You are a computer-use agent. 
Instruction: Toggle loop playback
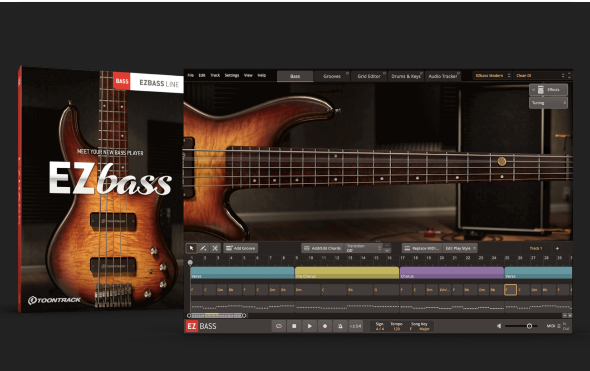pos(279,326)
